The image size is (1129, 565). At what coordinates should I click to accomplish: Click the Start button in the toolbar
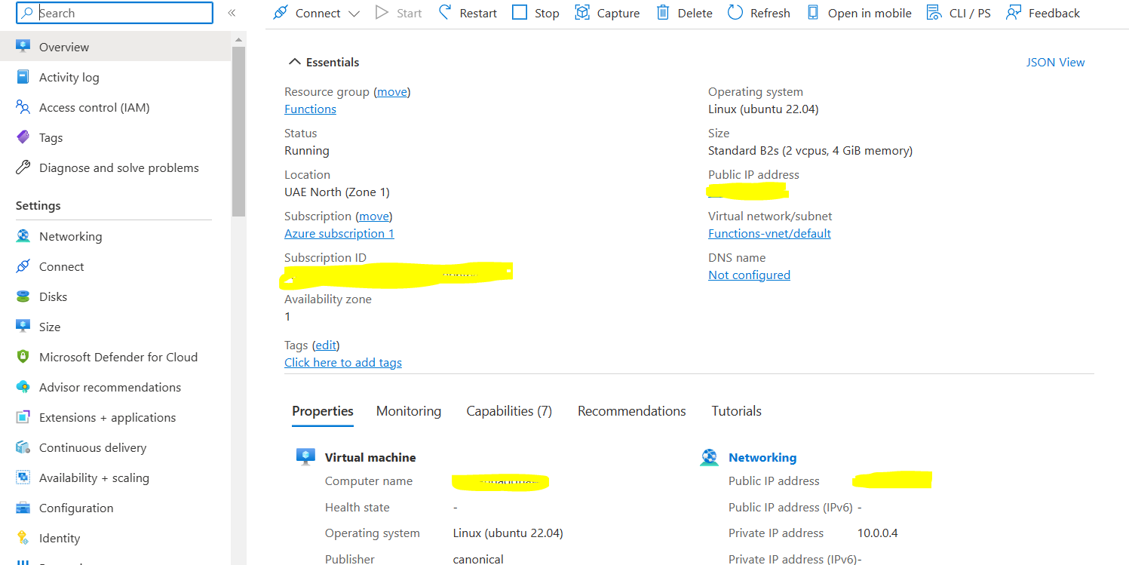[x=399, y=13]
